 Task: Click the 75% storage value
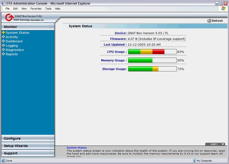coord(181,69)
